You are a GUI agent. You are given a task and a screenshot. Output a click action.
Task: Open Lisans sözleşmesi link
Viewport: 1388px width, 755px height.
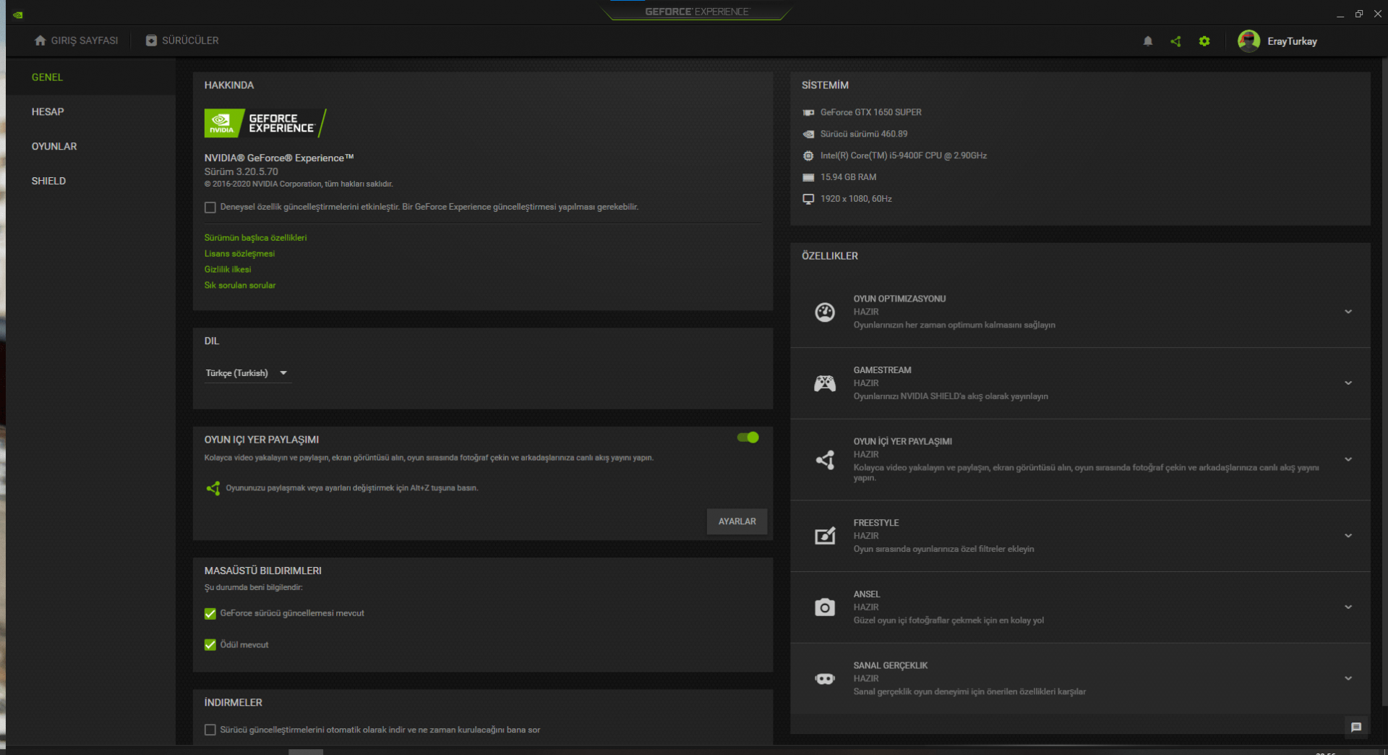coord(239,254)
